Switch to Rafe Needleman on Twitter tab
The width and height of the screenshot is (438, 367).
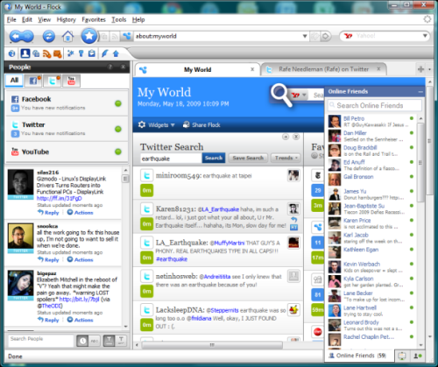coord(323,69)
